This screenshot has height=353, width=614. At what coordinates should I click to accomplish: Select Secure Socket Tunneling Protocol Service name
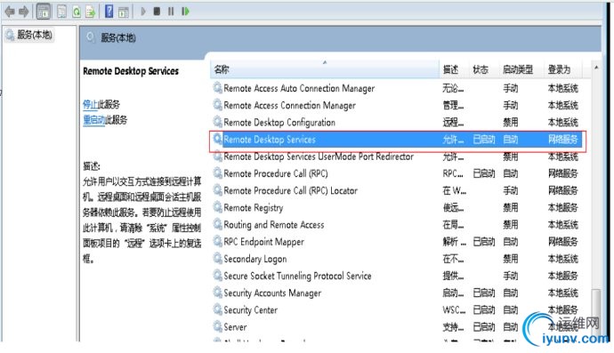click(x=297, y=276)
